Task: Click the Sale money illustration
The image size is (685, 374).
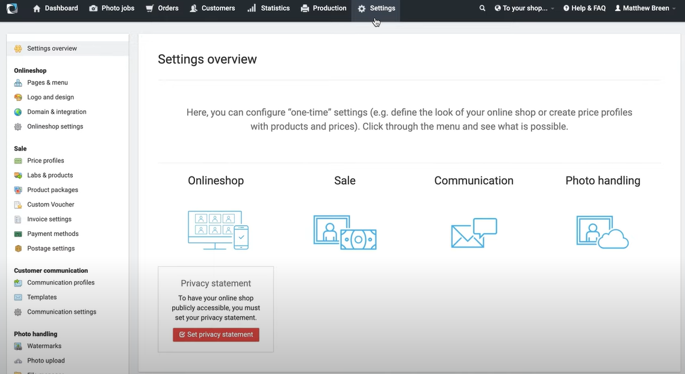Action: 344,231
